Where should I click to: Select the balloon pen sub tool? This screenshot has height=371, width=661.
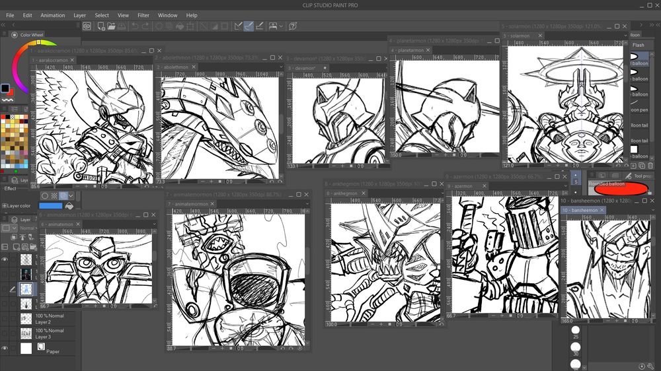coord(639,106)
